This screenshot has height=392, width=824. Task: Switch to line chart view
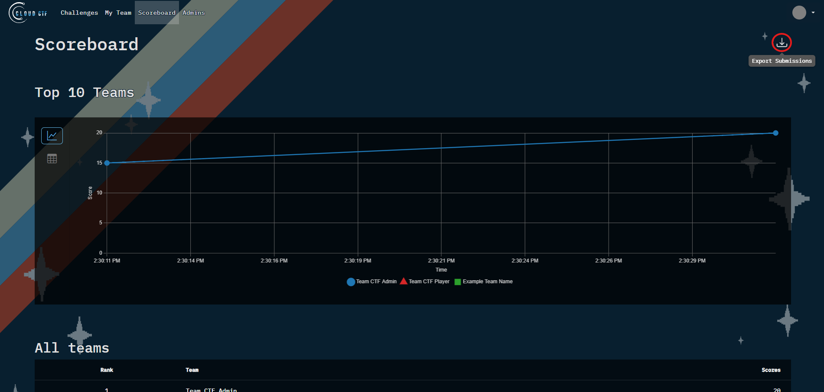click(52, 136)
